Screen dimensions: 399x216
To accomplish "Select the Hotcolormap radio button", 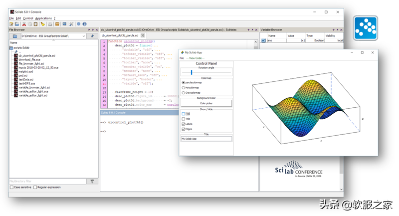I will (183, 87).
